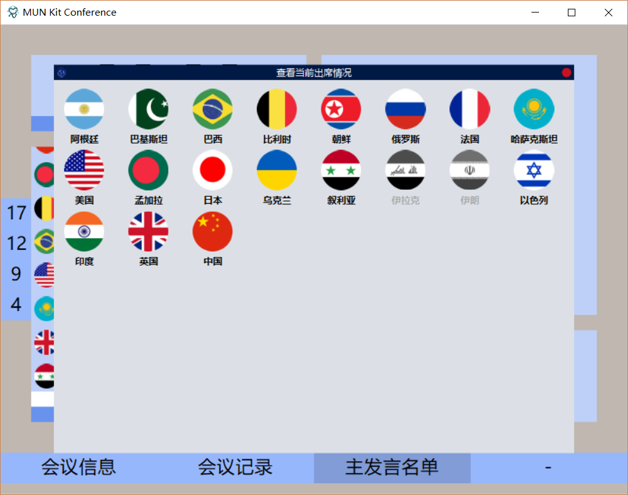Viewport: 628px width, 495px height.
Task: Click the 中国 (China) flag icon
Action: pyautogui.click(x=212, y=231)
